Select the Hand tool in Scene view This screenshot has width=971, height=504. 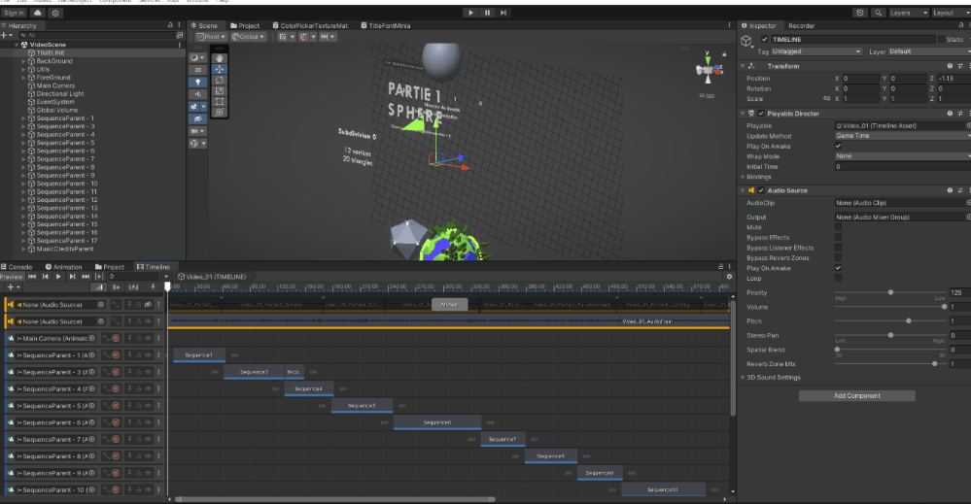(x=220, y=58)
